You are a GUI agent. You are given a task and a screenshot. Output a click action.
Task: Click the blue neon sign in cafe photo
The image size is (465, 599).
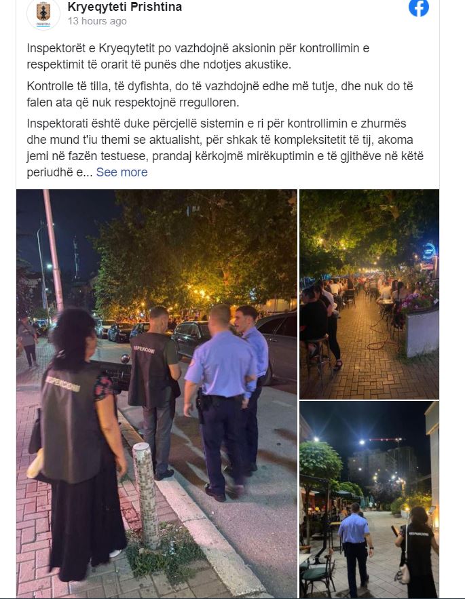[x=429, y=251]
